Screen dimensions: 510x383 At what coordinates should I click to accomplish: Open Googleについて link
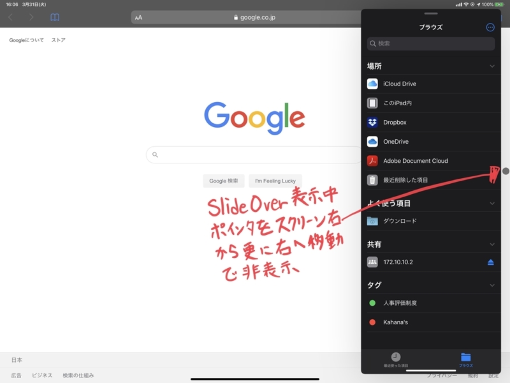point(26,40)
